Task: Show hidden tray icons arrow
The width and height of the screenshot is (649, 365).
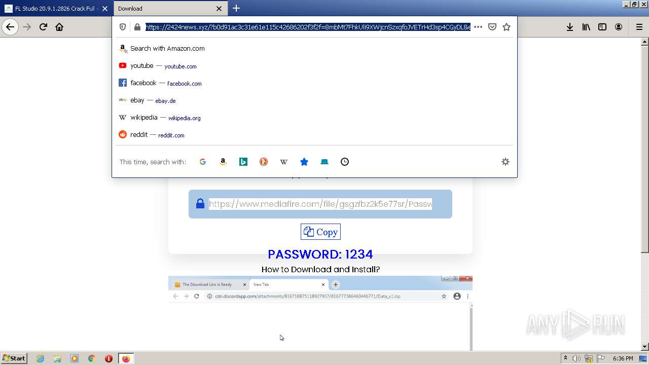Action: coord(565,358)
